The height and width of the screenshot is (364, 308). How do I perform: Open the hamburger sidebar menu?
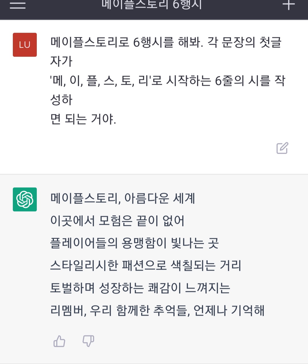18,5
